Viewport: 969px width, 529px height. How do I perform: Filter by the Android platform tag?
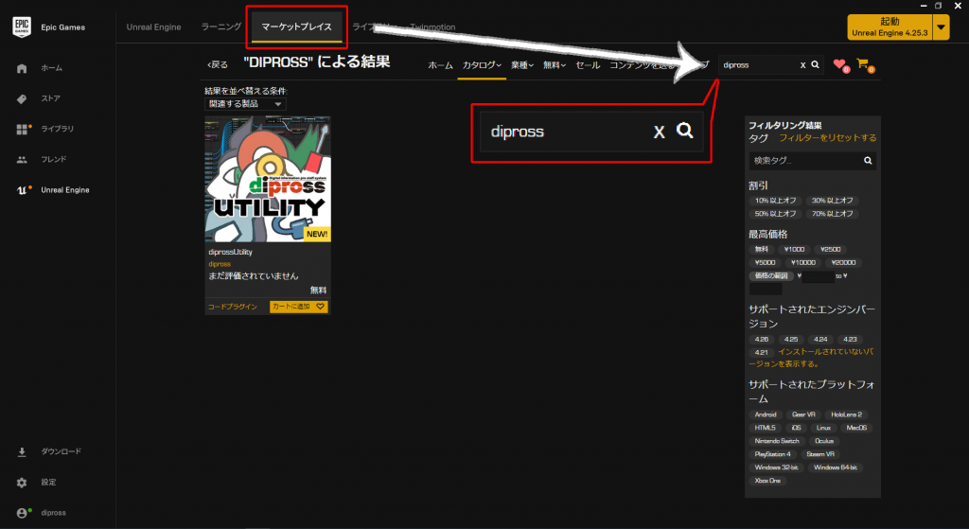point(766,414)
